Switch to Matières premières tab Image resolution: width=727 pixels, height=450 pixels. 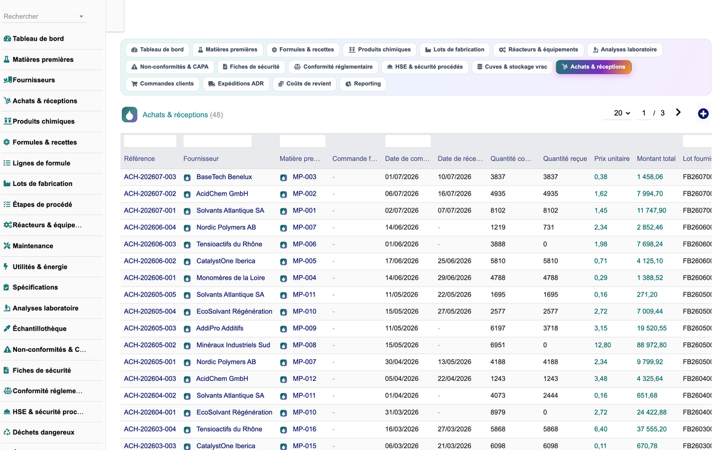pos(228,50)
